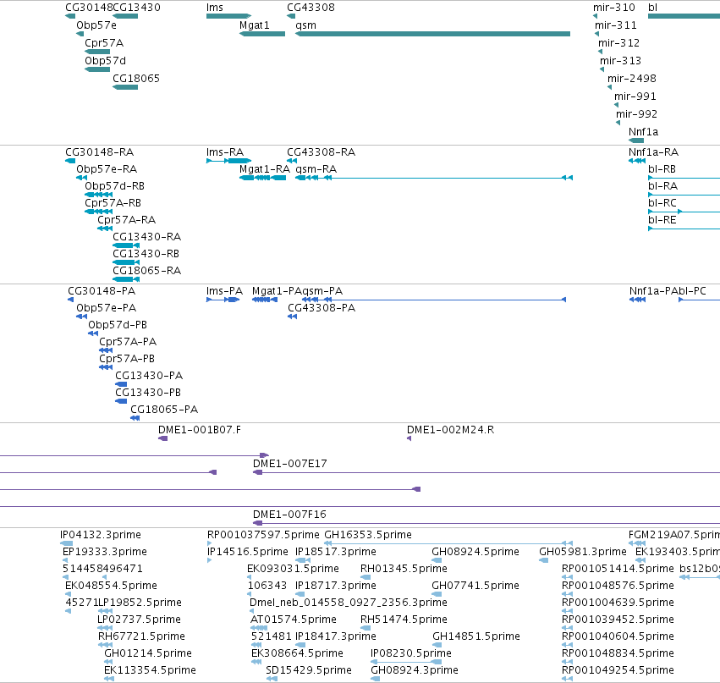This screenshot has width=720, height=683.
Task: Click the Mgat1-RA transcript label
Action: pyautogui.click(x=265, y=169)
